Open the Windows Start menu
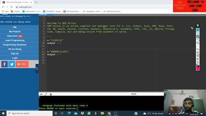Screen dimensions: 206x116 pos(3,113)
